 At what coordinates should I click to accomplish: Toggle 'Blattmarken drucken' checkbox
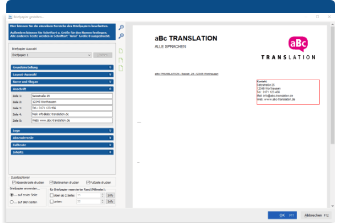[51, 183]
